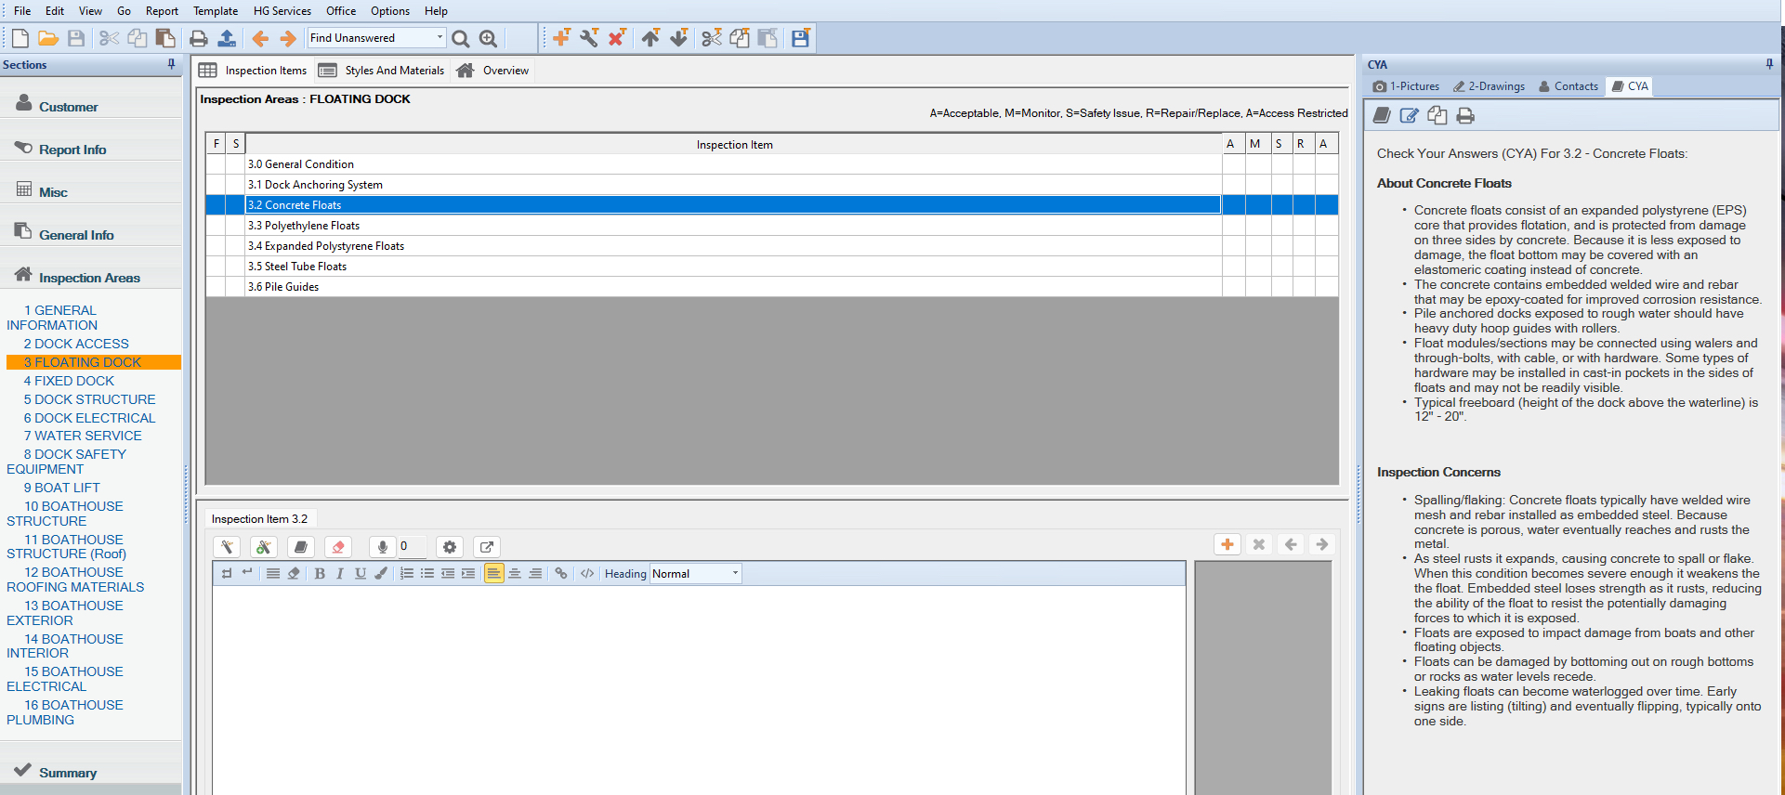This screenshot has height=795, width=1785.
Task: Set center alignment in editor
Action: 515,574
